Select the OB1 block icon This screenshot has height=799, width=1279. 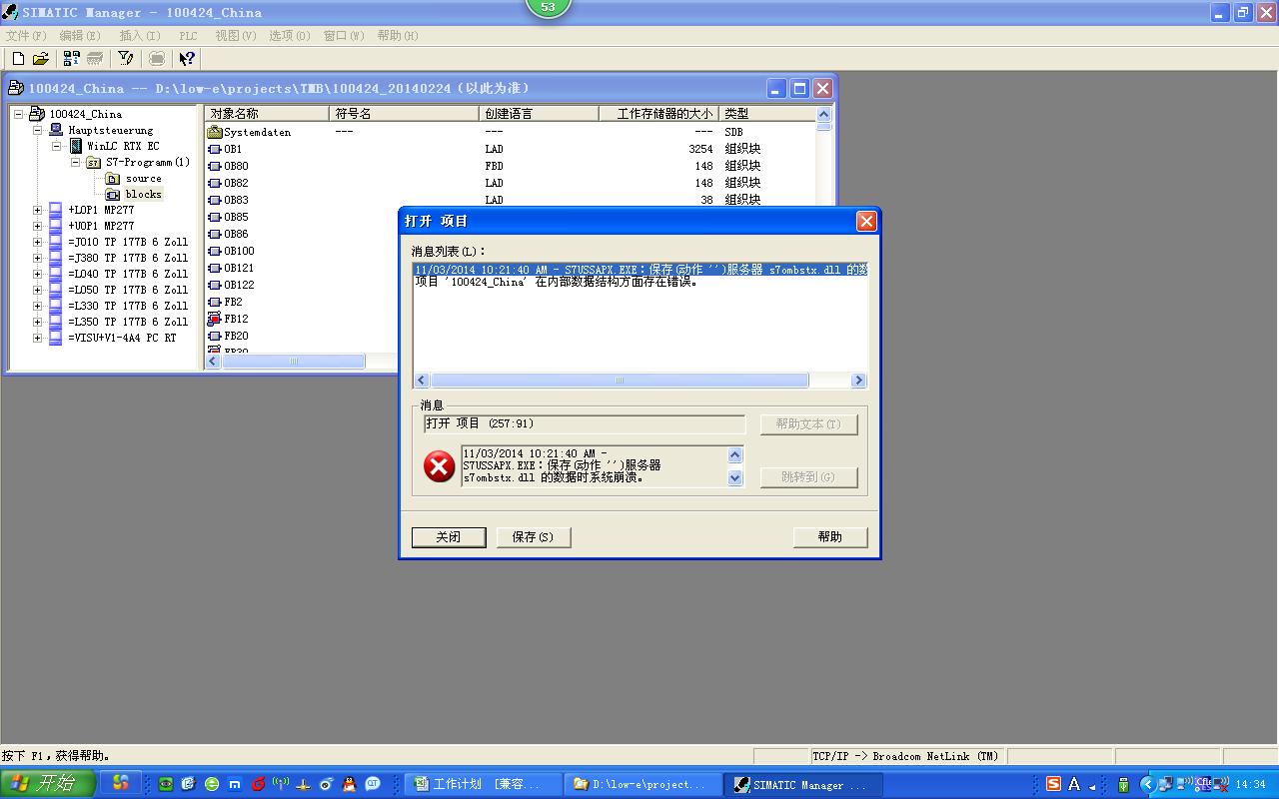tap(214, 149)
